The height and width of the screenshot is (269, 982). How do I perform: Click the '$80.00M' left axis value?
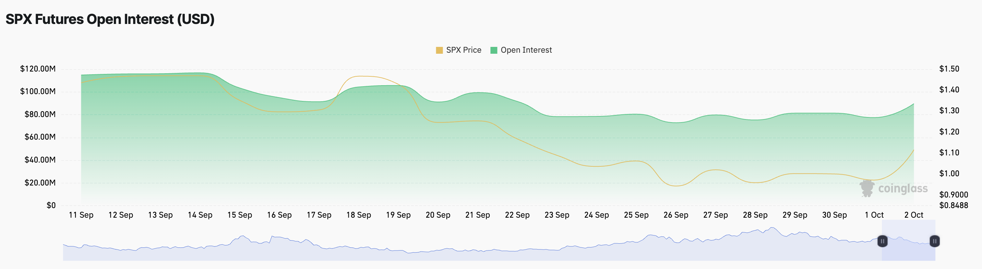click(x=40, y=115)
